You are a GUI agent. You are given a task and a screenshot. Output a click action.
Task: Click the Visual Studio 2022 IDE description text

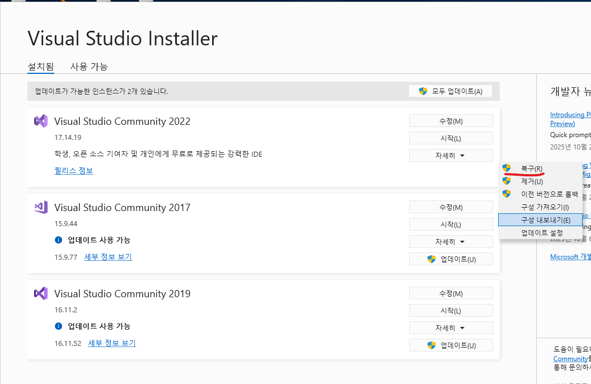coord(158,154)
